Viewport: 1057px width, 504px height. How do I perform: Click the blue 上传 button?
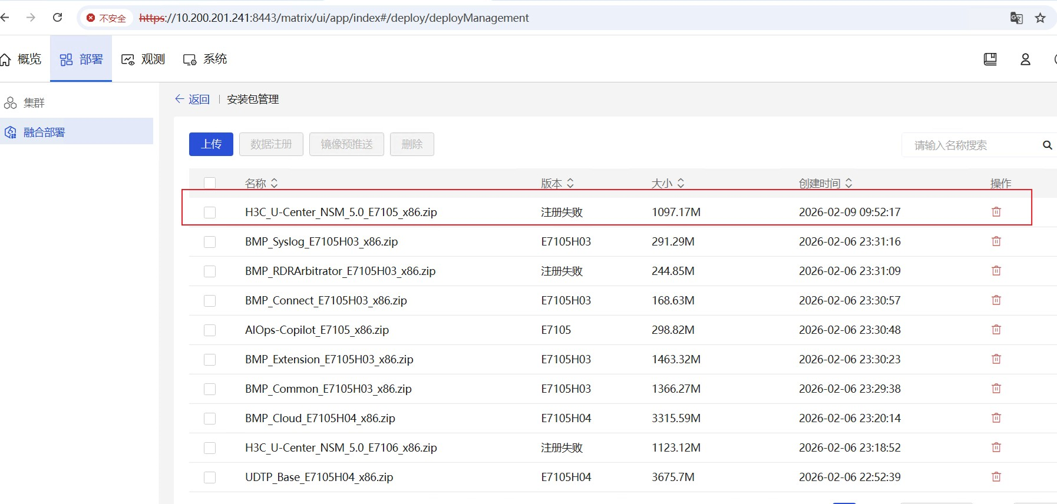coord(211,144)
